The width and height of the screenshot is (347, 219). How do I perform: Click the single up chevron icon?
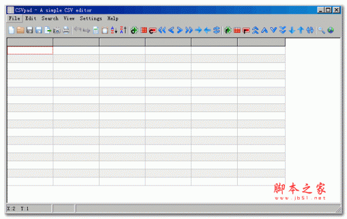[x=264, y=30]
